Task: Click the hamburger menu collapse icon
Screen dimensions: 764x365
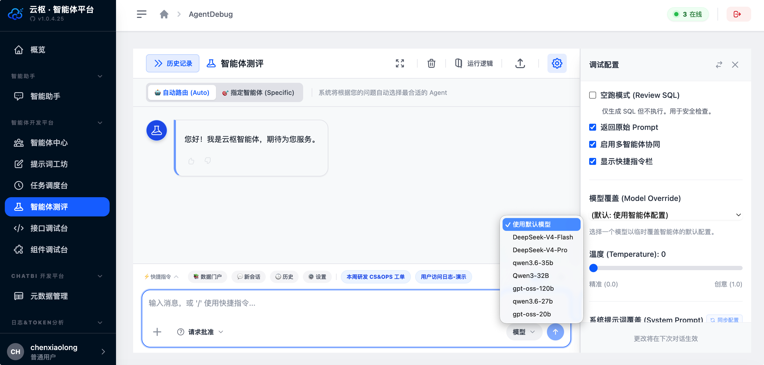Action: click(141, 14)
